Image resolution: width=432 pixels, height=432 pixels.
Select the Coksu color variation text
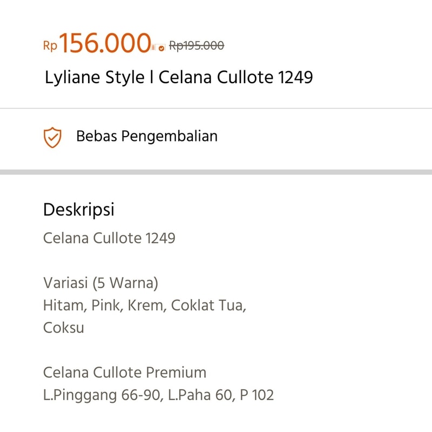(x=64, y=328)
